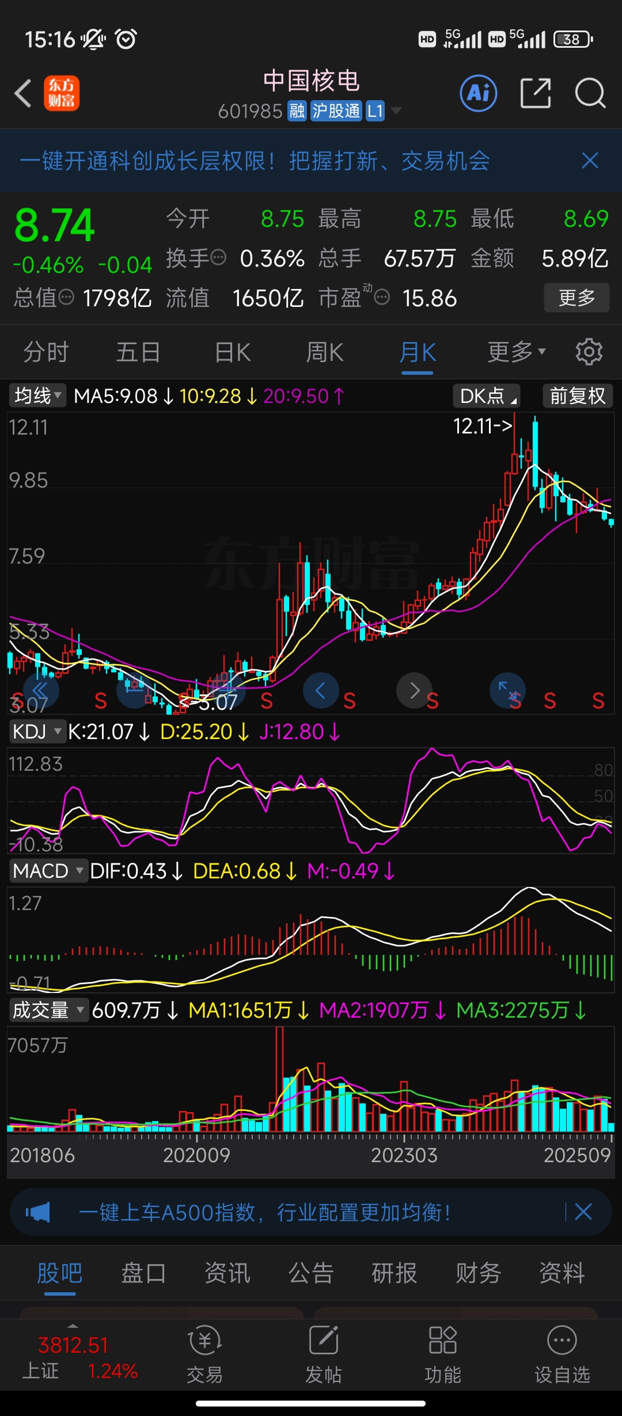Select the 月K chart tab
Screen dimensions: 622x1416
click(418, 352)
